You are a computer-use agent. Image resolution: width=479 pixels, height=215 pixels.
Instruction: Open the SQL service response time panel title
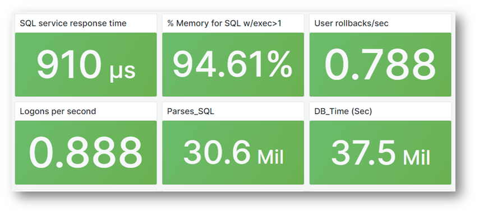73,24
